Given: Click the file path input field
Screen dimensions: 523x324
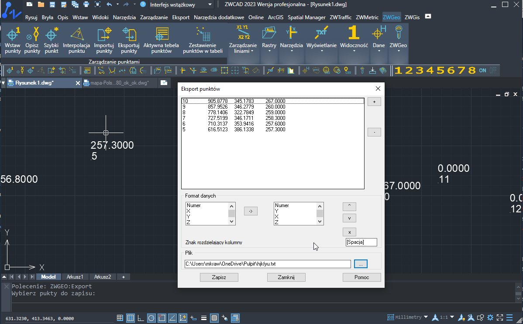Looking at the screenshot, I should (268, 264).
